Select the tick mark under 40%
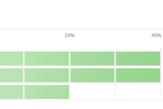This screenshot has width=163, height=109. click(161, 49)
